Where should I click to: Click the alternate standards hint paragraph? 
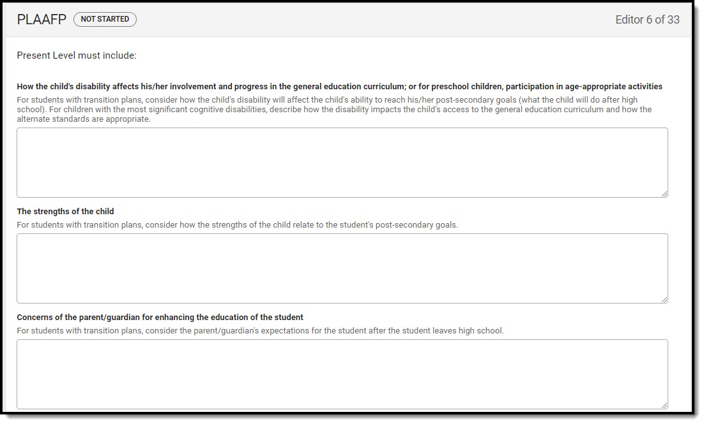point(335,110)
